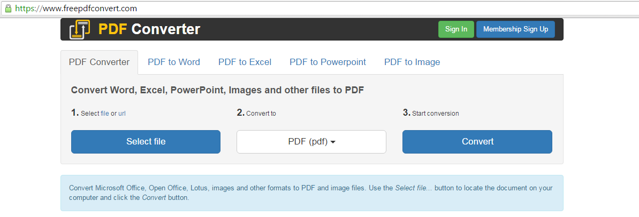This screenshot has height=217, width=639.
Task: Expand the PDF (pdf) format dropdown
Action: (x=311, y=142)
